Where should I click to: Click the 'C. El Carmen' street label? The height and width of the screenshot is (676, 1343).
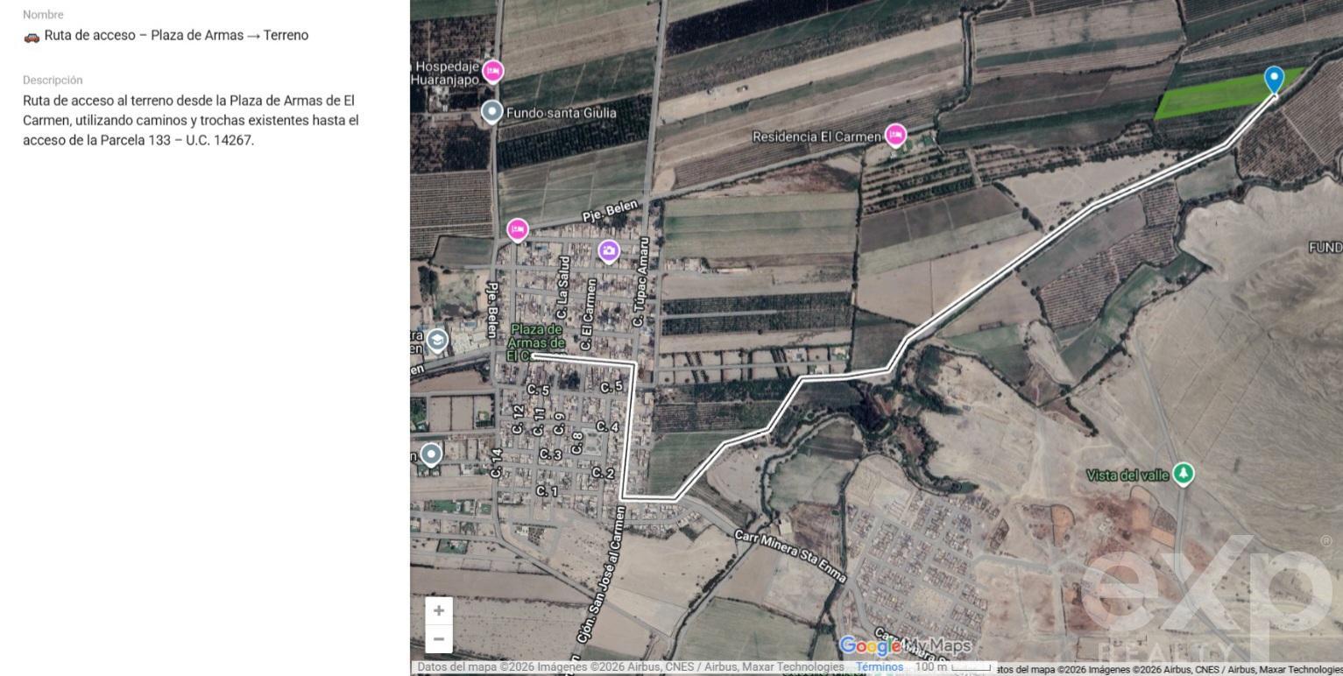click(589, 316)
